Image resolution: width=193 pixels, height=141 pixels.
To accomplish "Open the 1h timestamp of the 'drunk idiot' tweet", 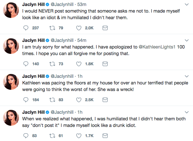I will point(80,112).
